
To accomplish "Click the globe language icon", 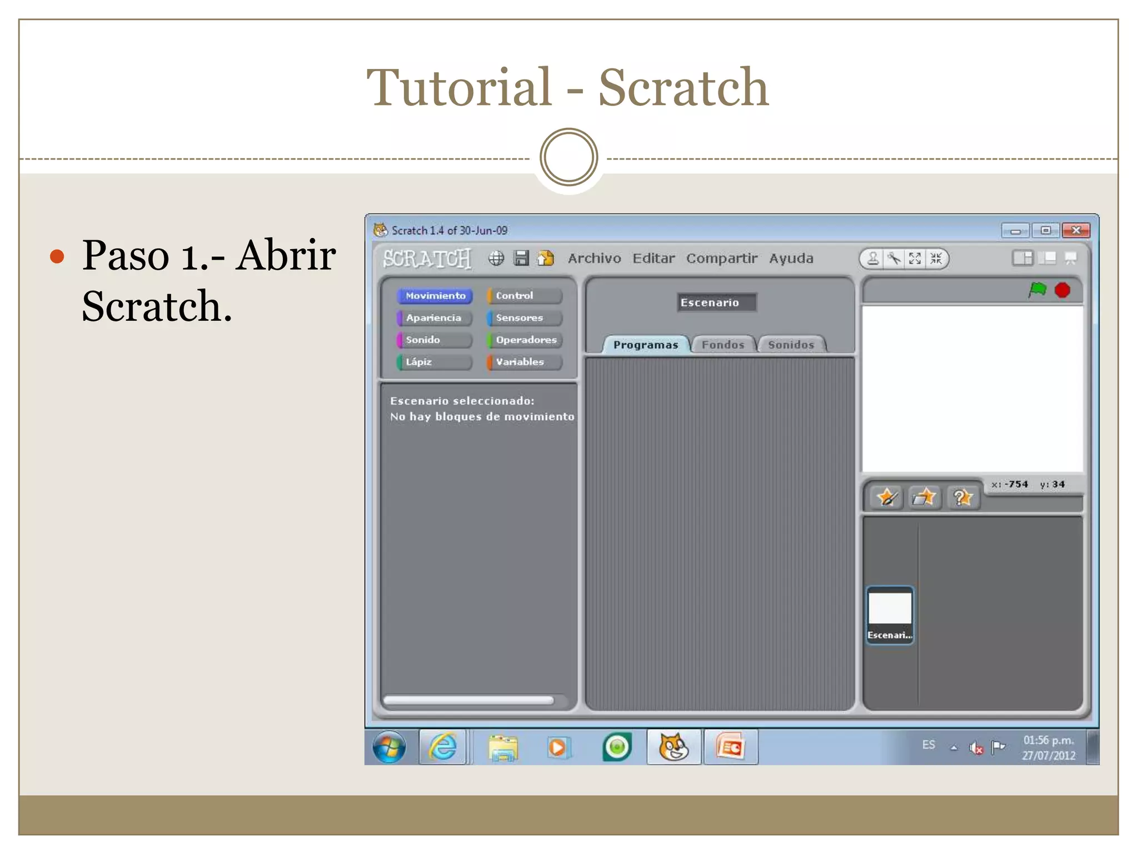I will click(x=496, y=259).
